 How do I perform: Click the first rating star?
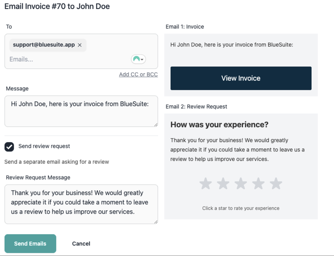[205, 183]
